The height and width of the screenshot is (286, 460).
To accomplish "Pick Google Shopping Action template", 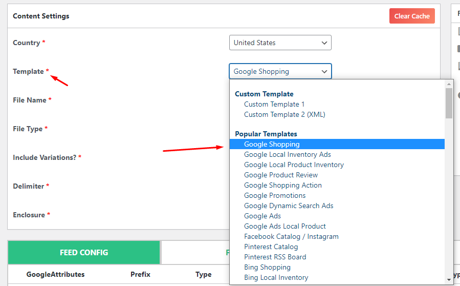I will tap(283, 186).
